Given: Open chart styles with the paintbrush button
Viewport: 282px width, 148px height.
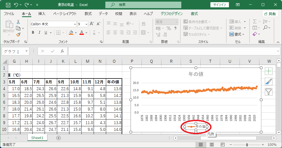Looking at the screenshot, I should [x=268, y=82].
